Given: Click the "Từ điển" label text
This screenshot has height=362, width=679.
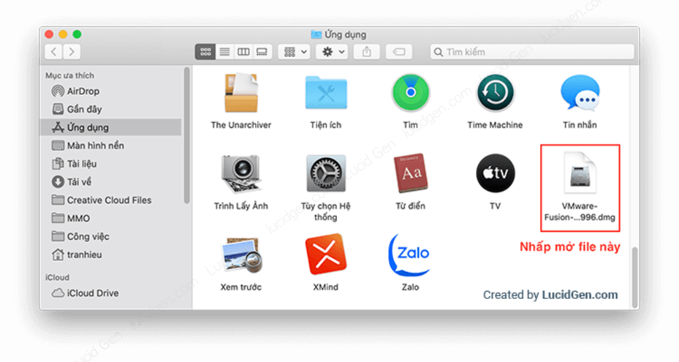Looking at the screenshot, I should [x=410, y=206].
